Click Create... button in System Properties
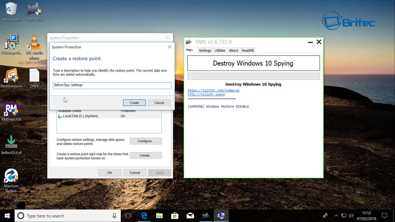395x222 pixels. tap(146, 155)
